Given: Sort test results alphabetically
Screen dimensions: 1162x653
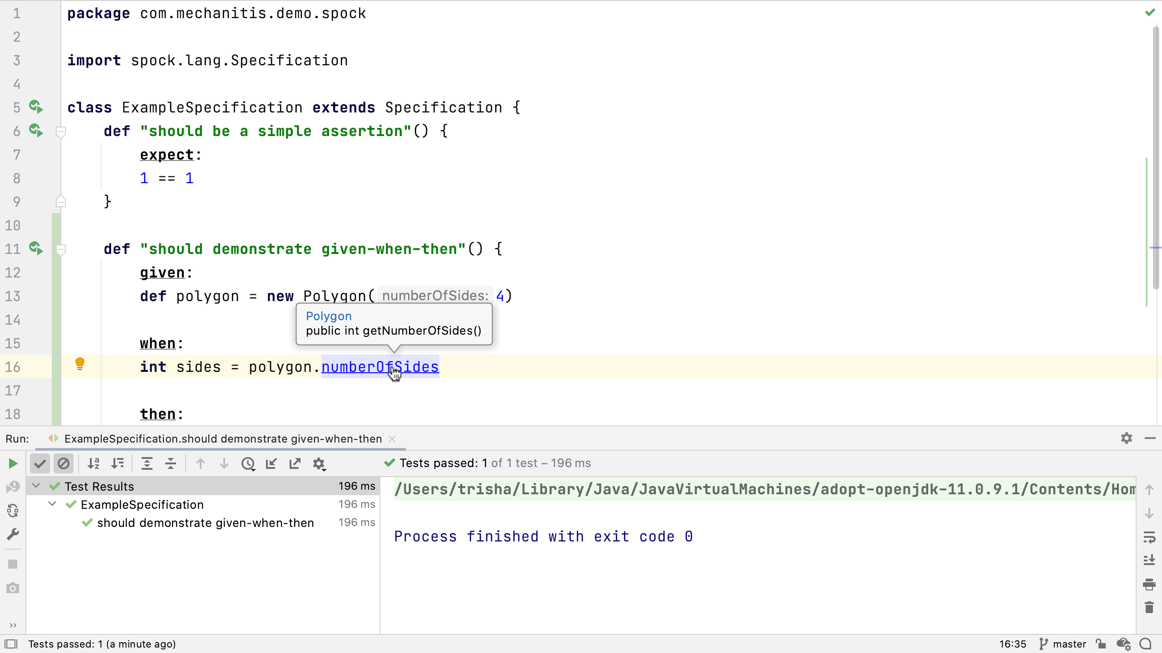Looking at the screenshot, I should click(x=94, y=463).
